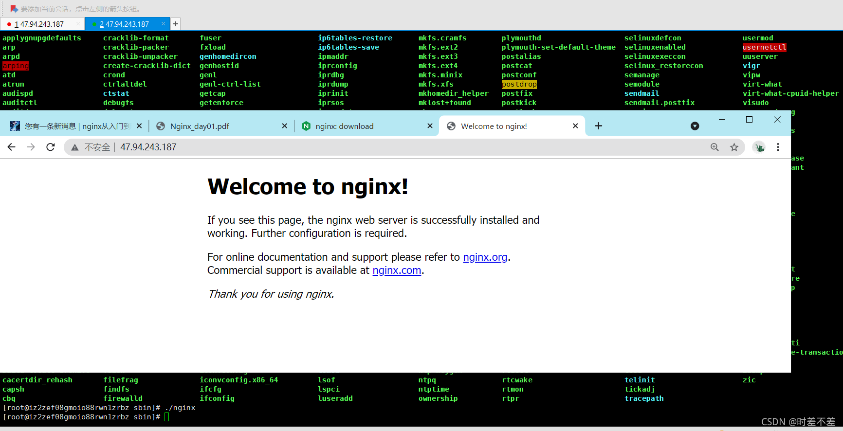Open the zoom magnifier in address bar
The height and width of the screenshot is (431, 843).
(x=715, y=147)
